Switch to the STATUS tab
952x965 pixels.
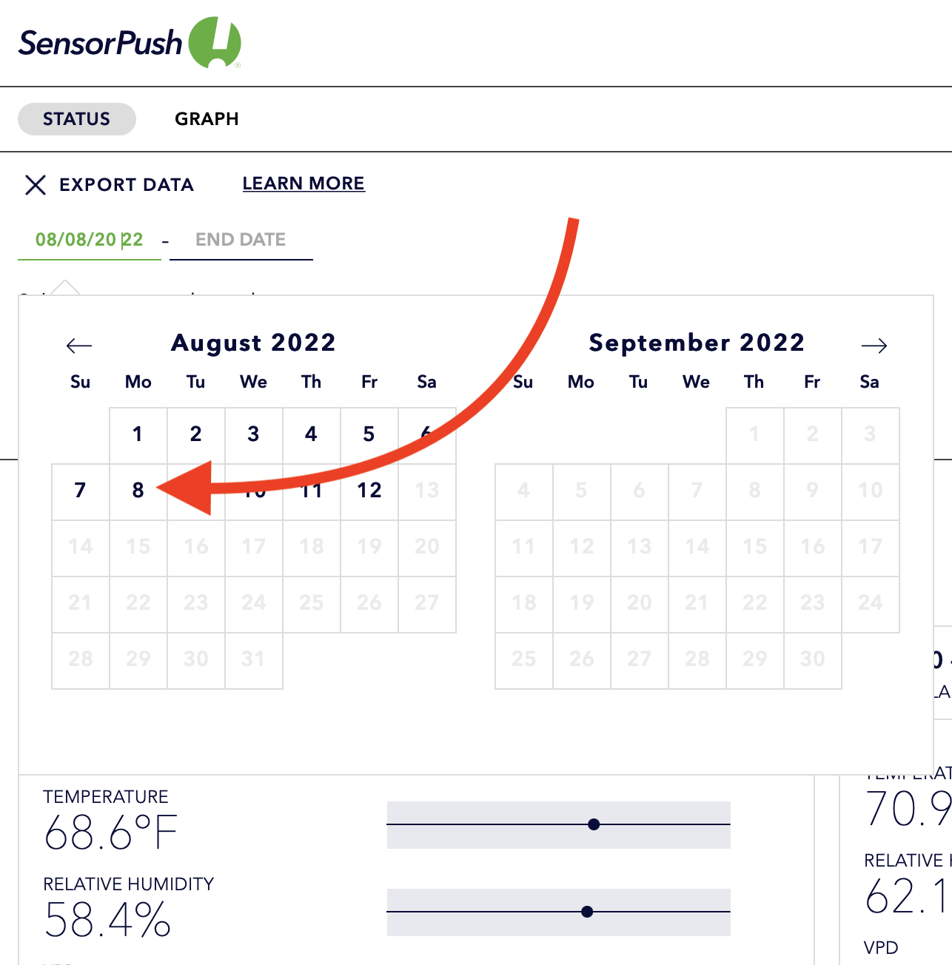(77, 119)
